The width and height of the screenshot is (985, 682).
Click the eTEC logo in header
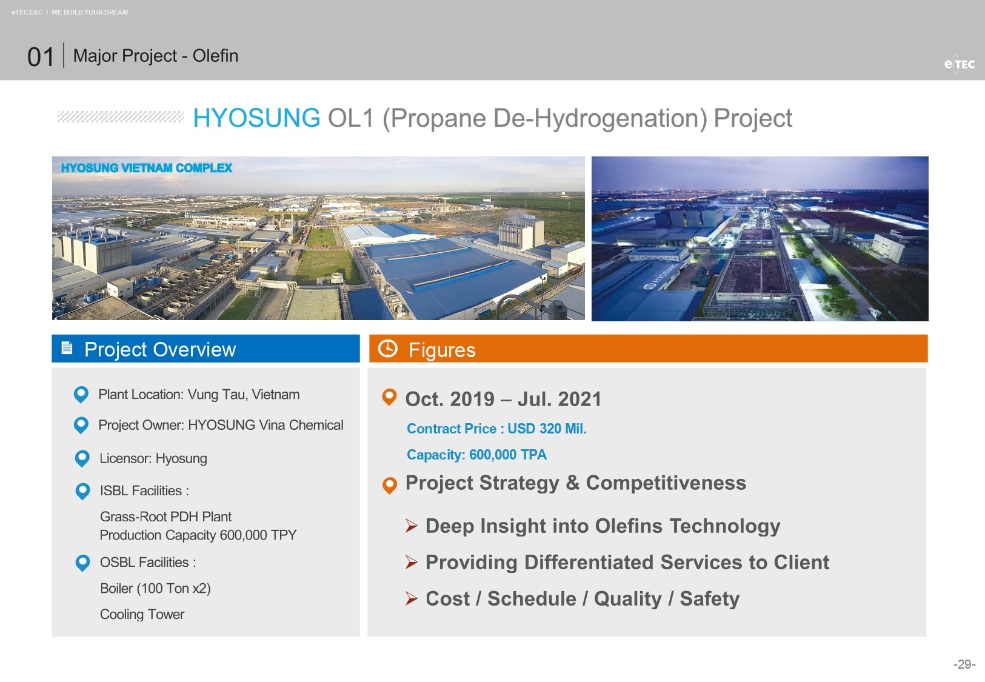pos(960,64)
